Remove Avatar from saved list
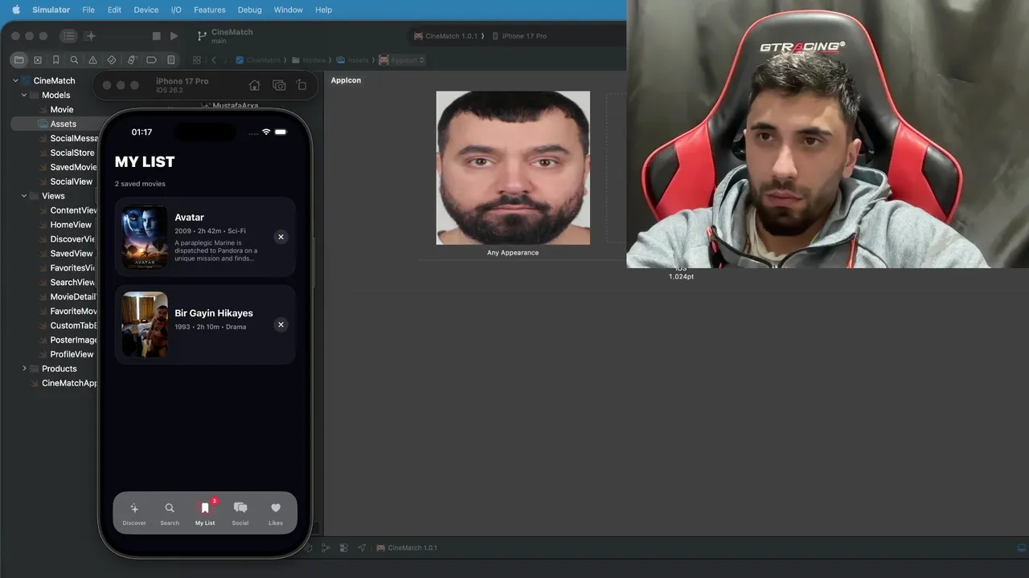The width and height of the screenshot is (1029, 578). point(281,237)
